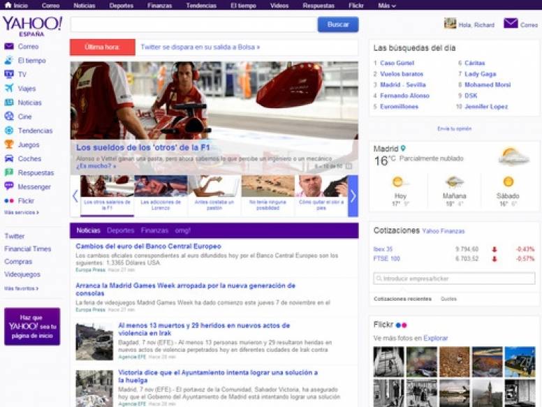Expand Más favoritos in the left sidebar
This screenshot has height=407, width=542.
(21, 288)
